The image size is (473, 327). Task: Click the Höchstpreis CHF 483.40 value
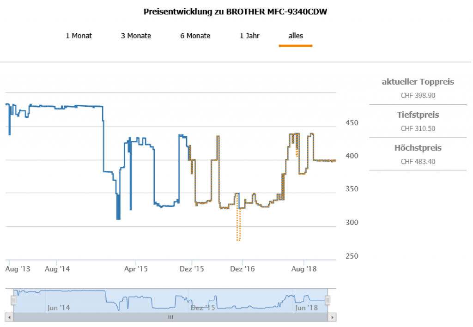418,162
